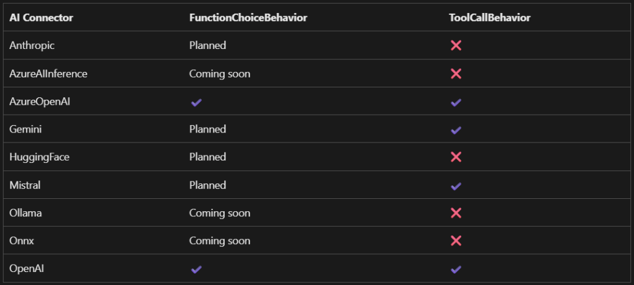The height and width of the screenshot is (285, 634).
Task: Click OpenAI's ToolCallBehavior checkmark
Action: click(x=456, y=270)
